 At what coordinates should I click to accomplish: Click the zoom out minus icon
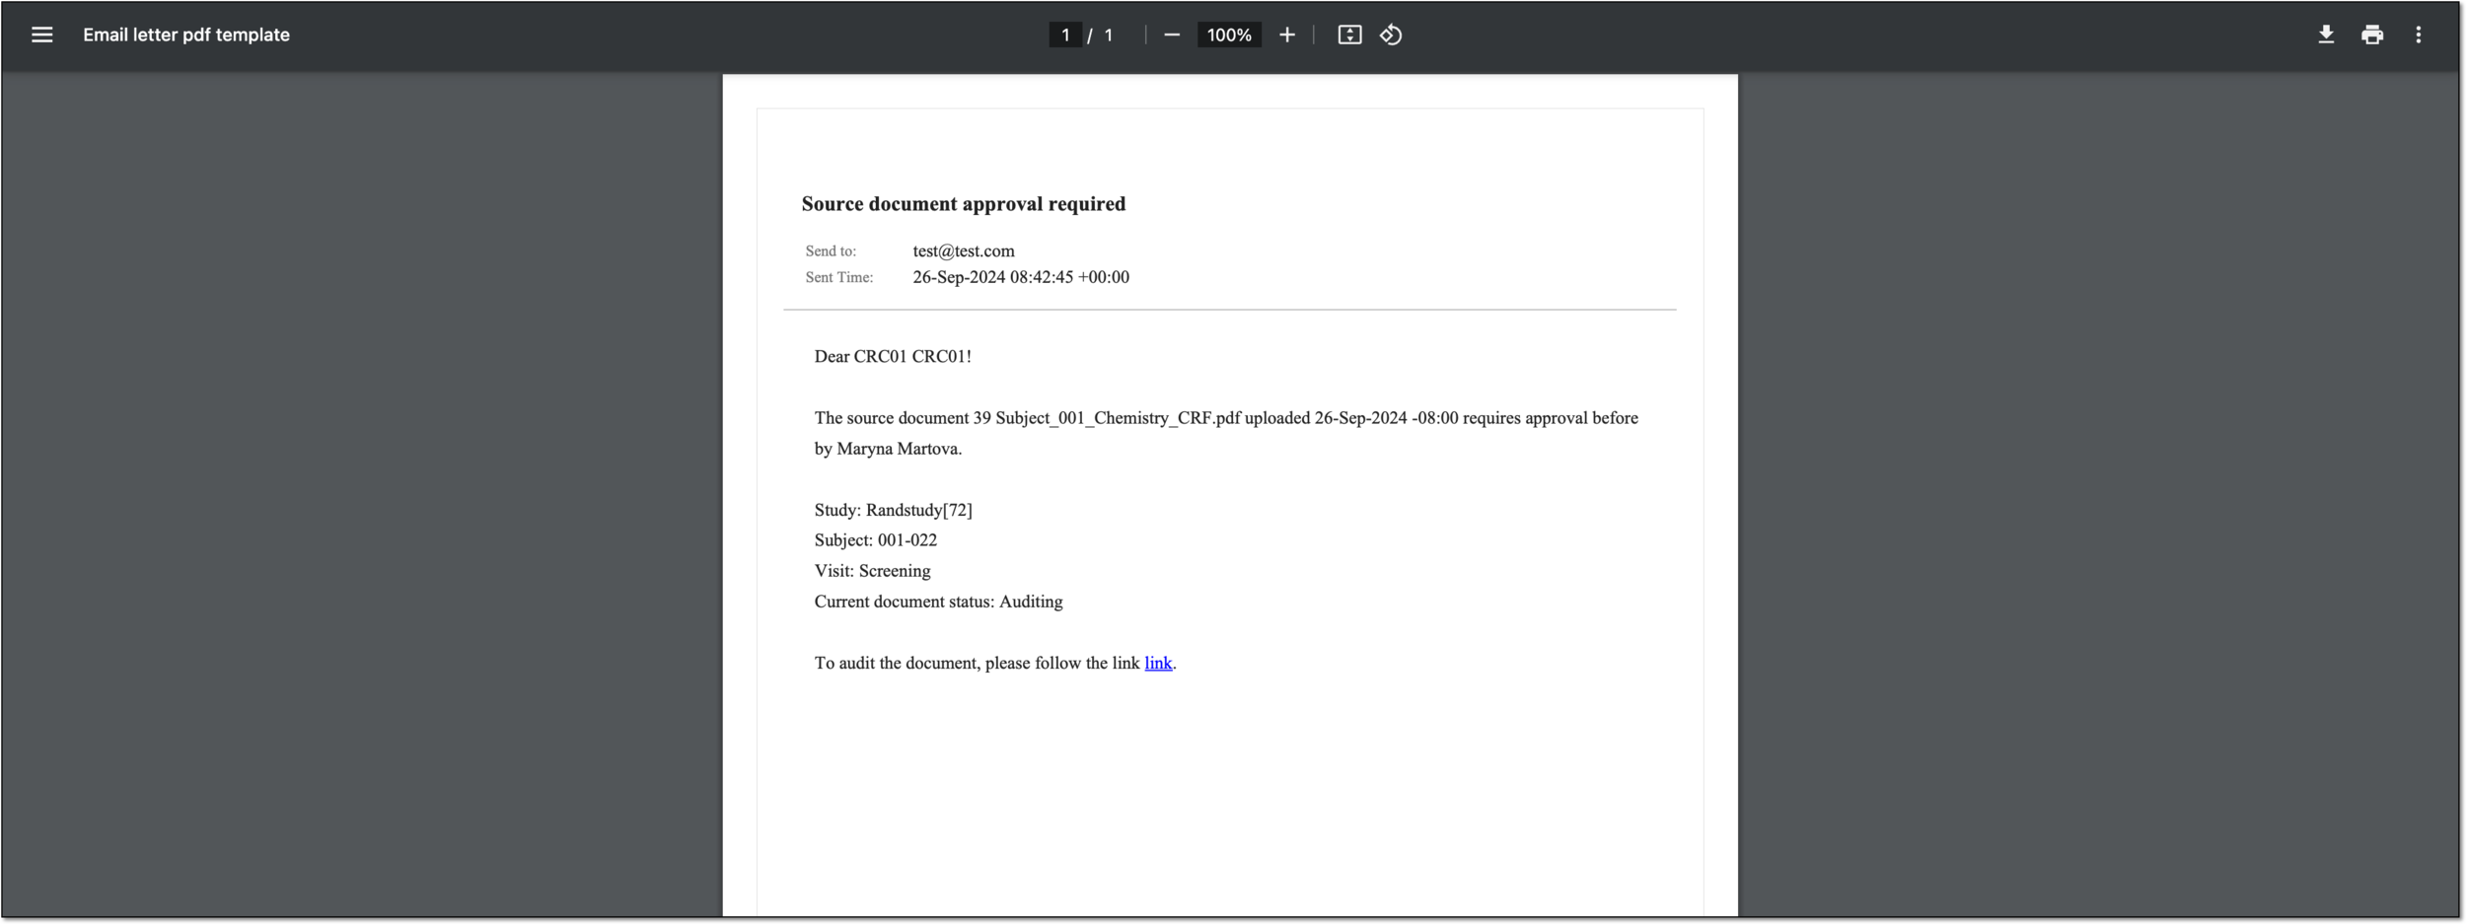pos(1172,35)
